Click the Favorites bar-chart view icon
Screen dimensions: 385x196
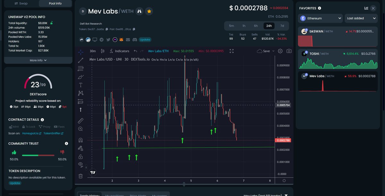tap(366, 8)
